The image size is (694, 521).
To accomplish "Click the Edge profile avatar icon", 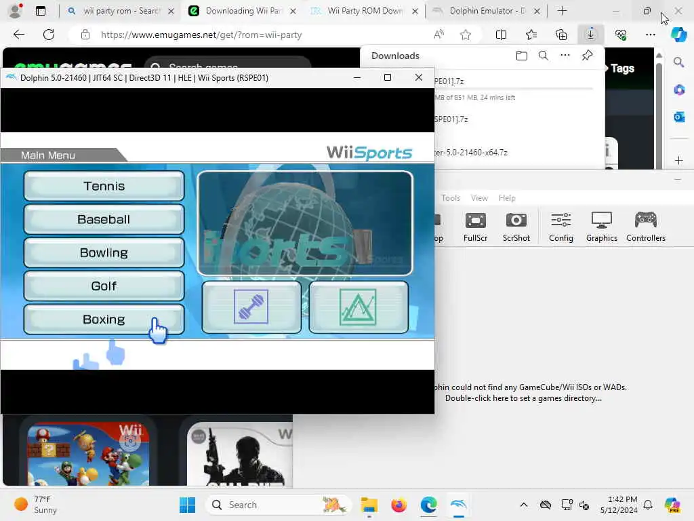I will point(16,11).
